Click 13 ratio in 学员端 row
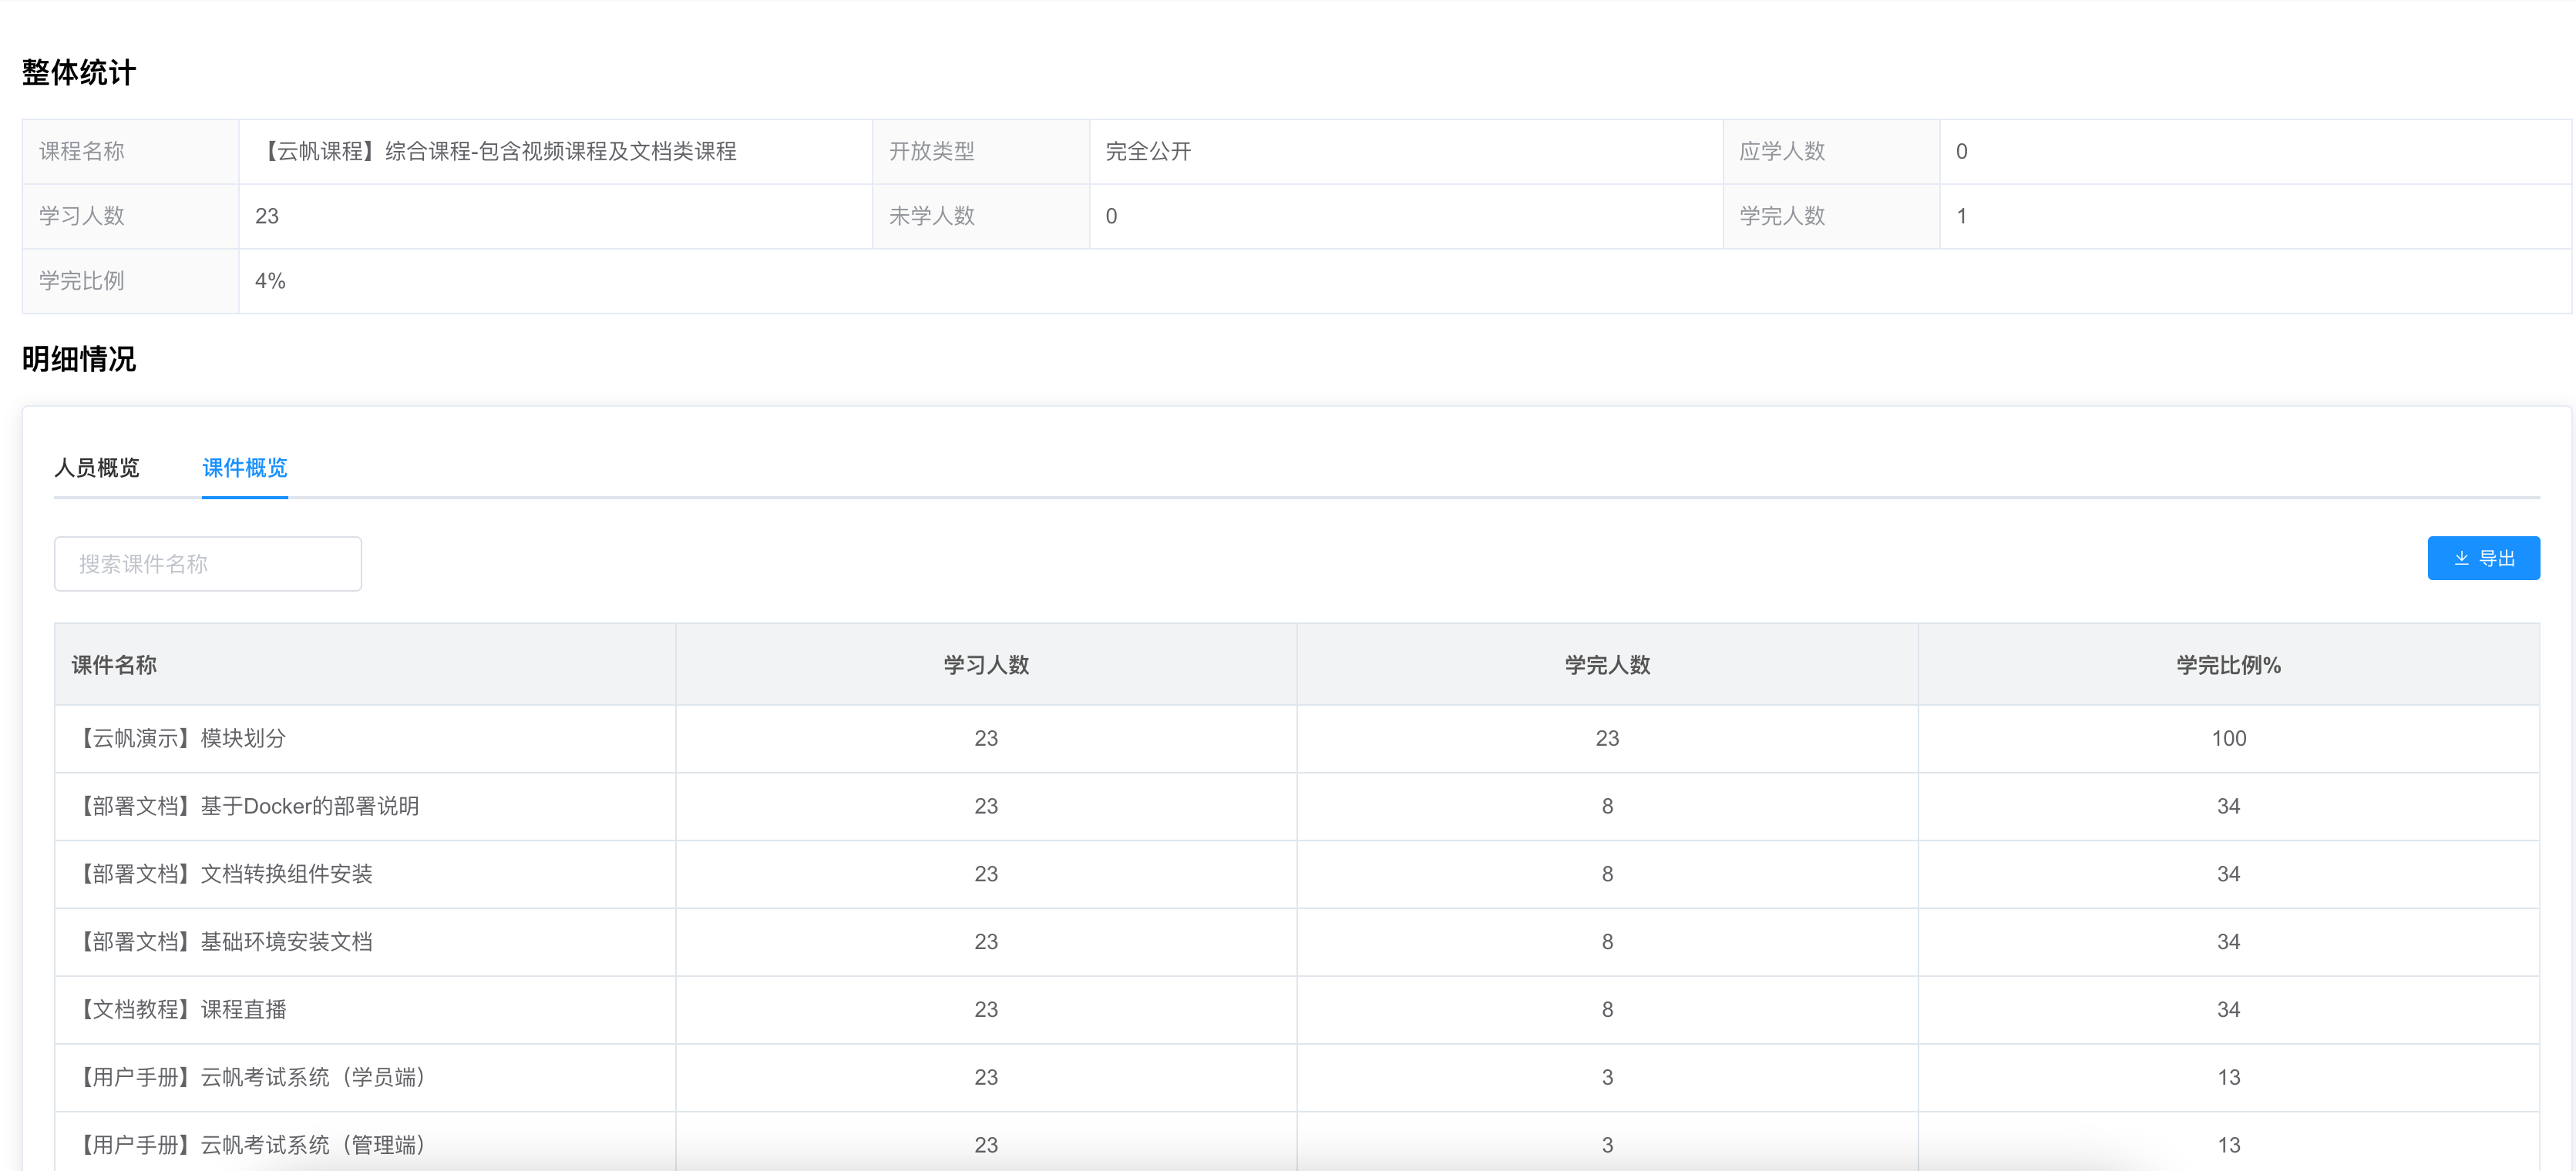This screenshot has width=2576, height=1171. (x=2228, y=1078)
